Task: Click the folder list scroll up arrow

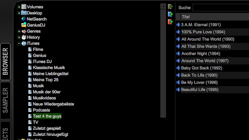Action: point(163,6)
